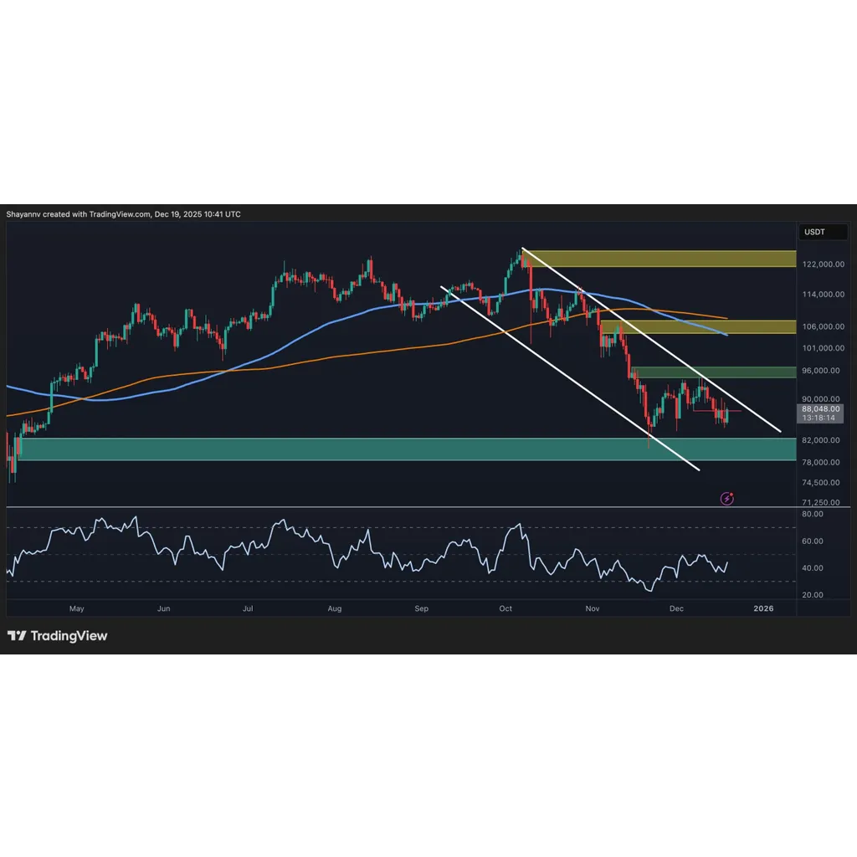Click the 114,000.00 price axis label
Viewport: 857px width, 857px height.
coord(824,294)
